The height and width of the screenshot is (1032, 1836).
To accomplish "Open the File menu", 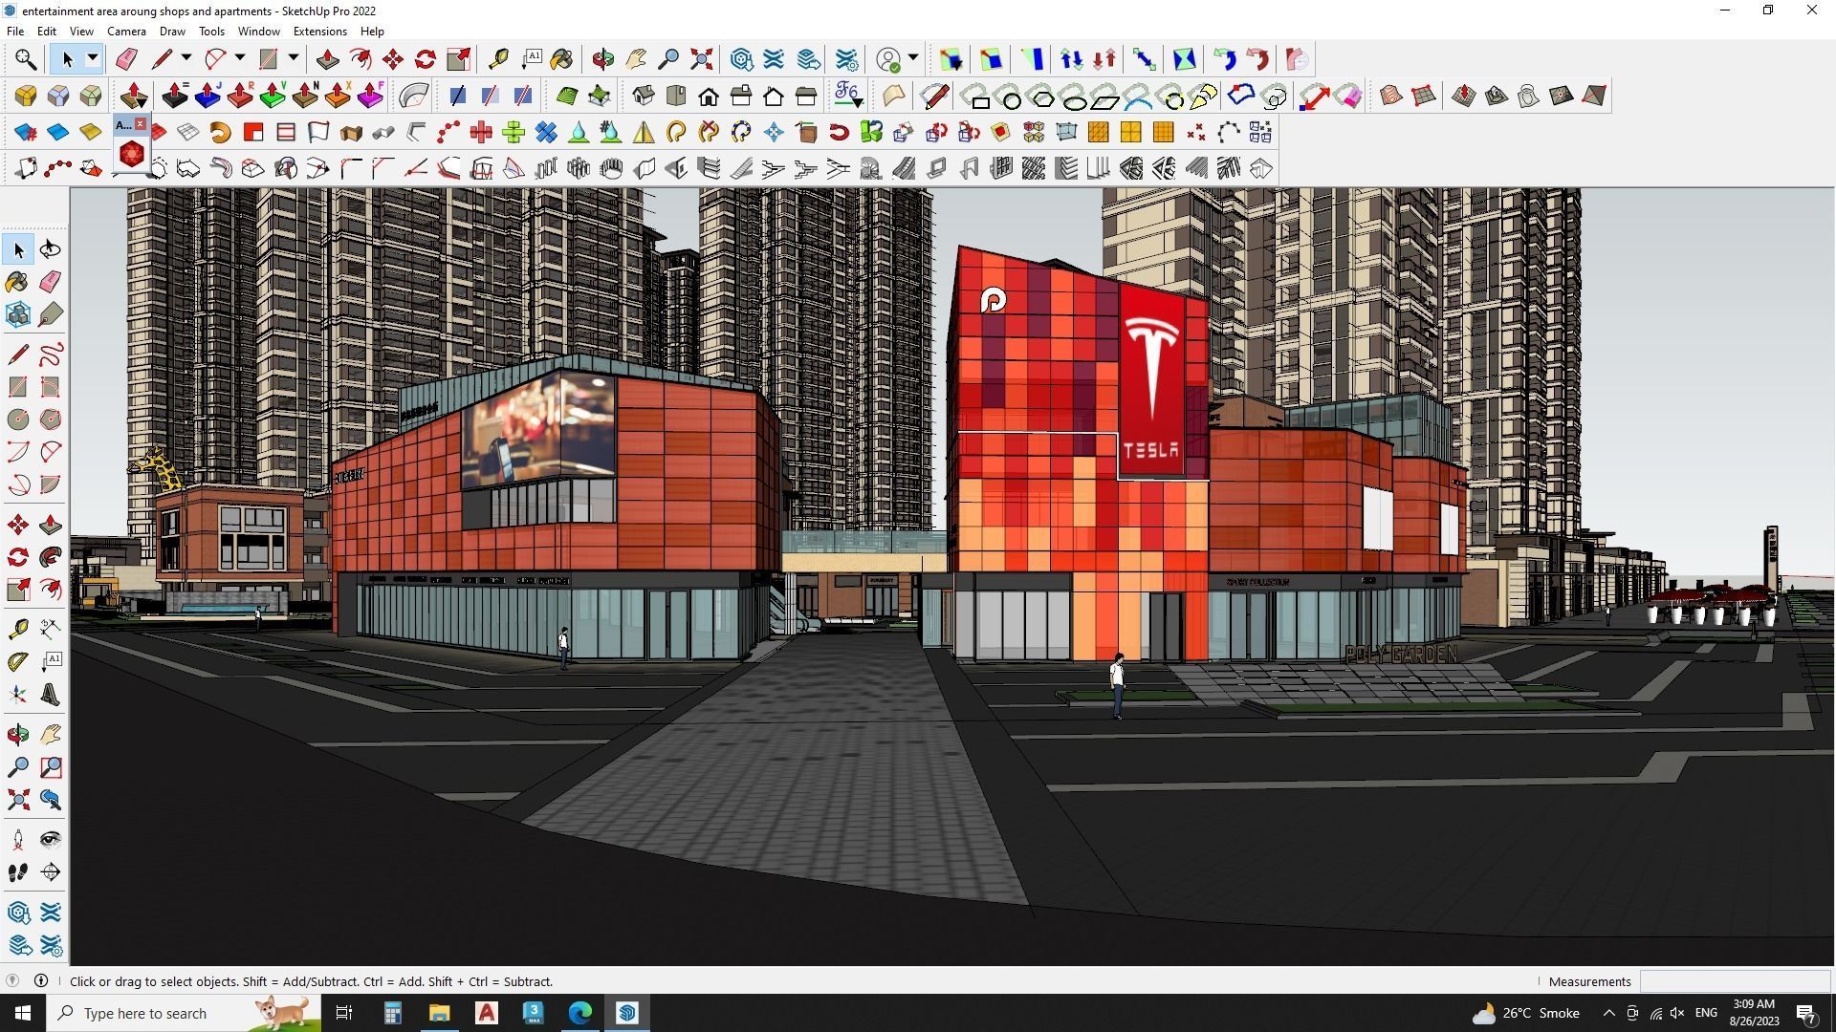I will (15, 32).
